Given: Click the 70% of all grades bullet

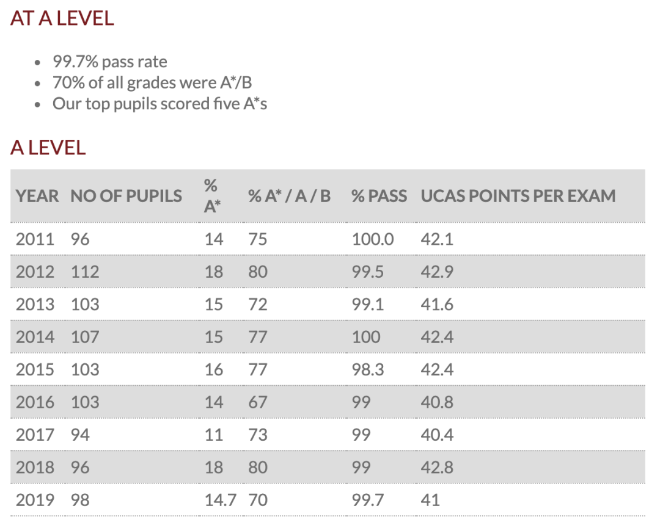Looking at the screenshot, I should (x=152, y=83).
